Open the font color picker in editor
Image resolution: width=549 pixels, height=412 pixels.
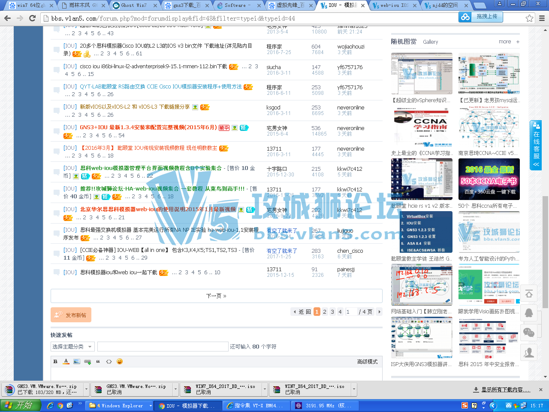tap(66, 361)
